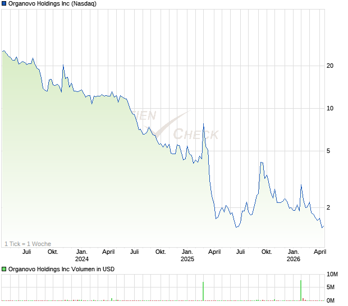Image resolution: width=348 pixels, height=306 pixels.
Task: Click the price axis label 10
Action: tap(330, 108)
